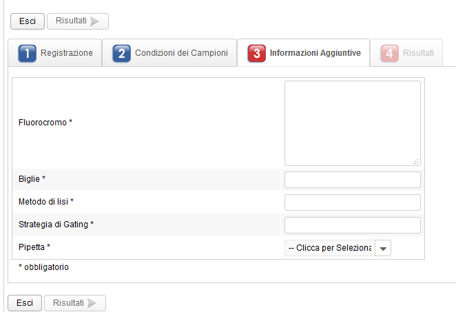The height and width of the screenshot is (312, 456).
Task: Expand the 'Clicca per Selezionare' combo box
Action: pos(330,248)
